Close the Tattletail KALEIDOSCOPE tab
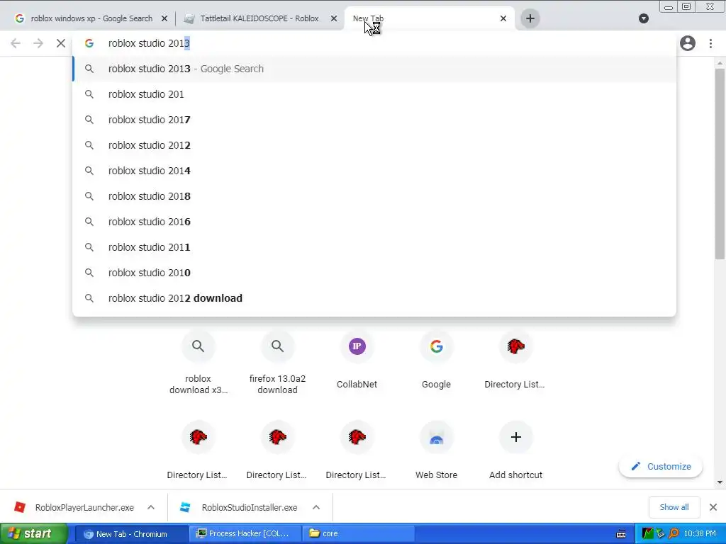The height and width of the screenshot is (544, 726). pyautogui.click(x=334, y=18)
